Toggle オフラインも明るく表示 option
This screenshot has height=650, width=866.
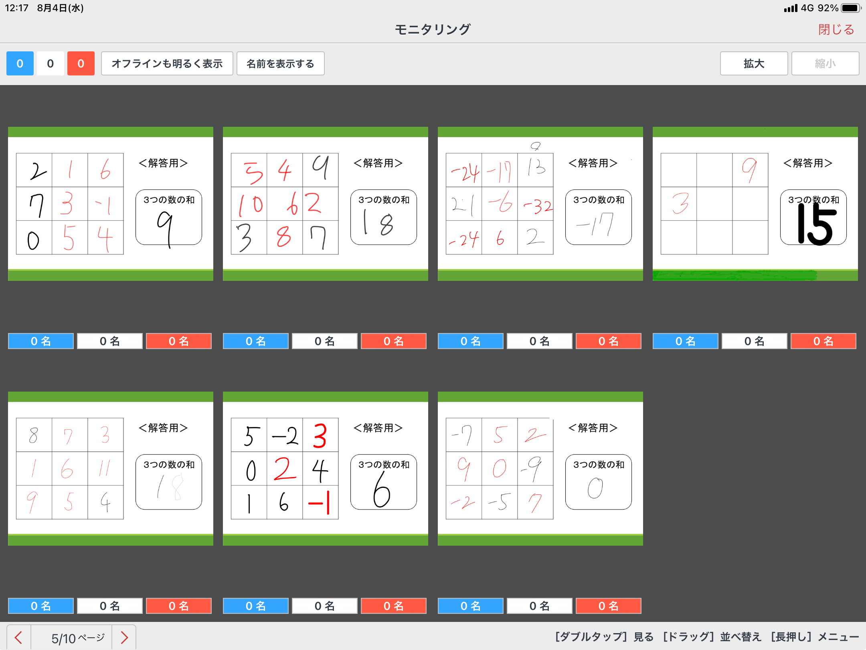[x=167, y=63]
